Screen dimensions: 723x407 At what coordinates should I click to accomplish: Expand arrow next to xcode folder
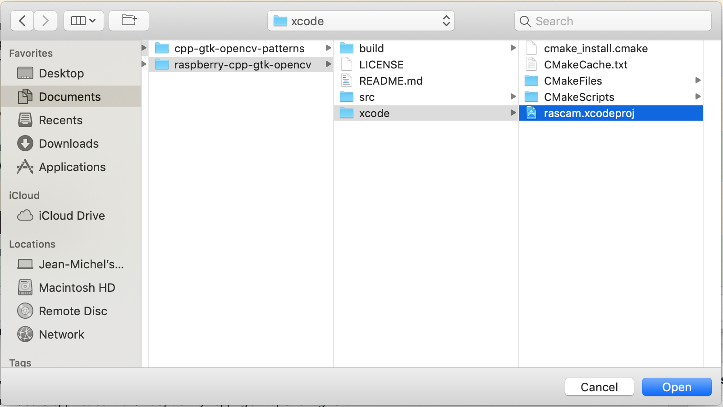pyautogui.click(x=513, y=113)
